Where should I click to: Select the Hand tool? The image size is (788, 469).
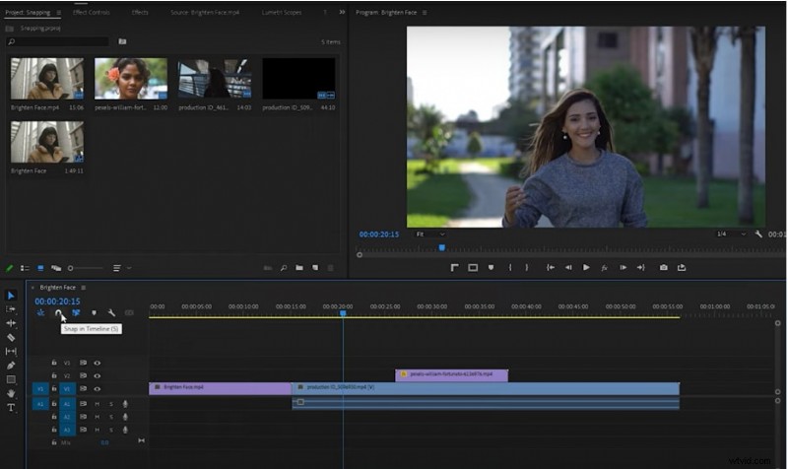click(11, 393)
